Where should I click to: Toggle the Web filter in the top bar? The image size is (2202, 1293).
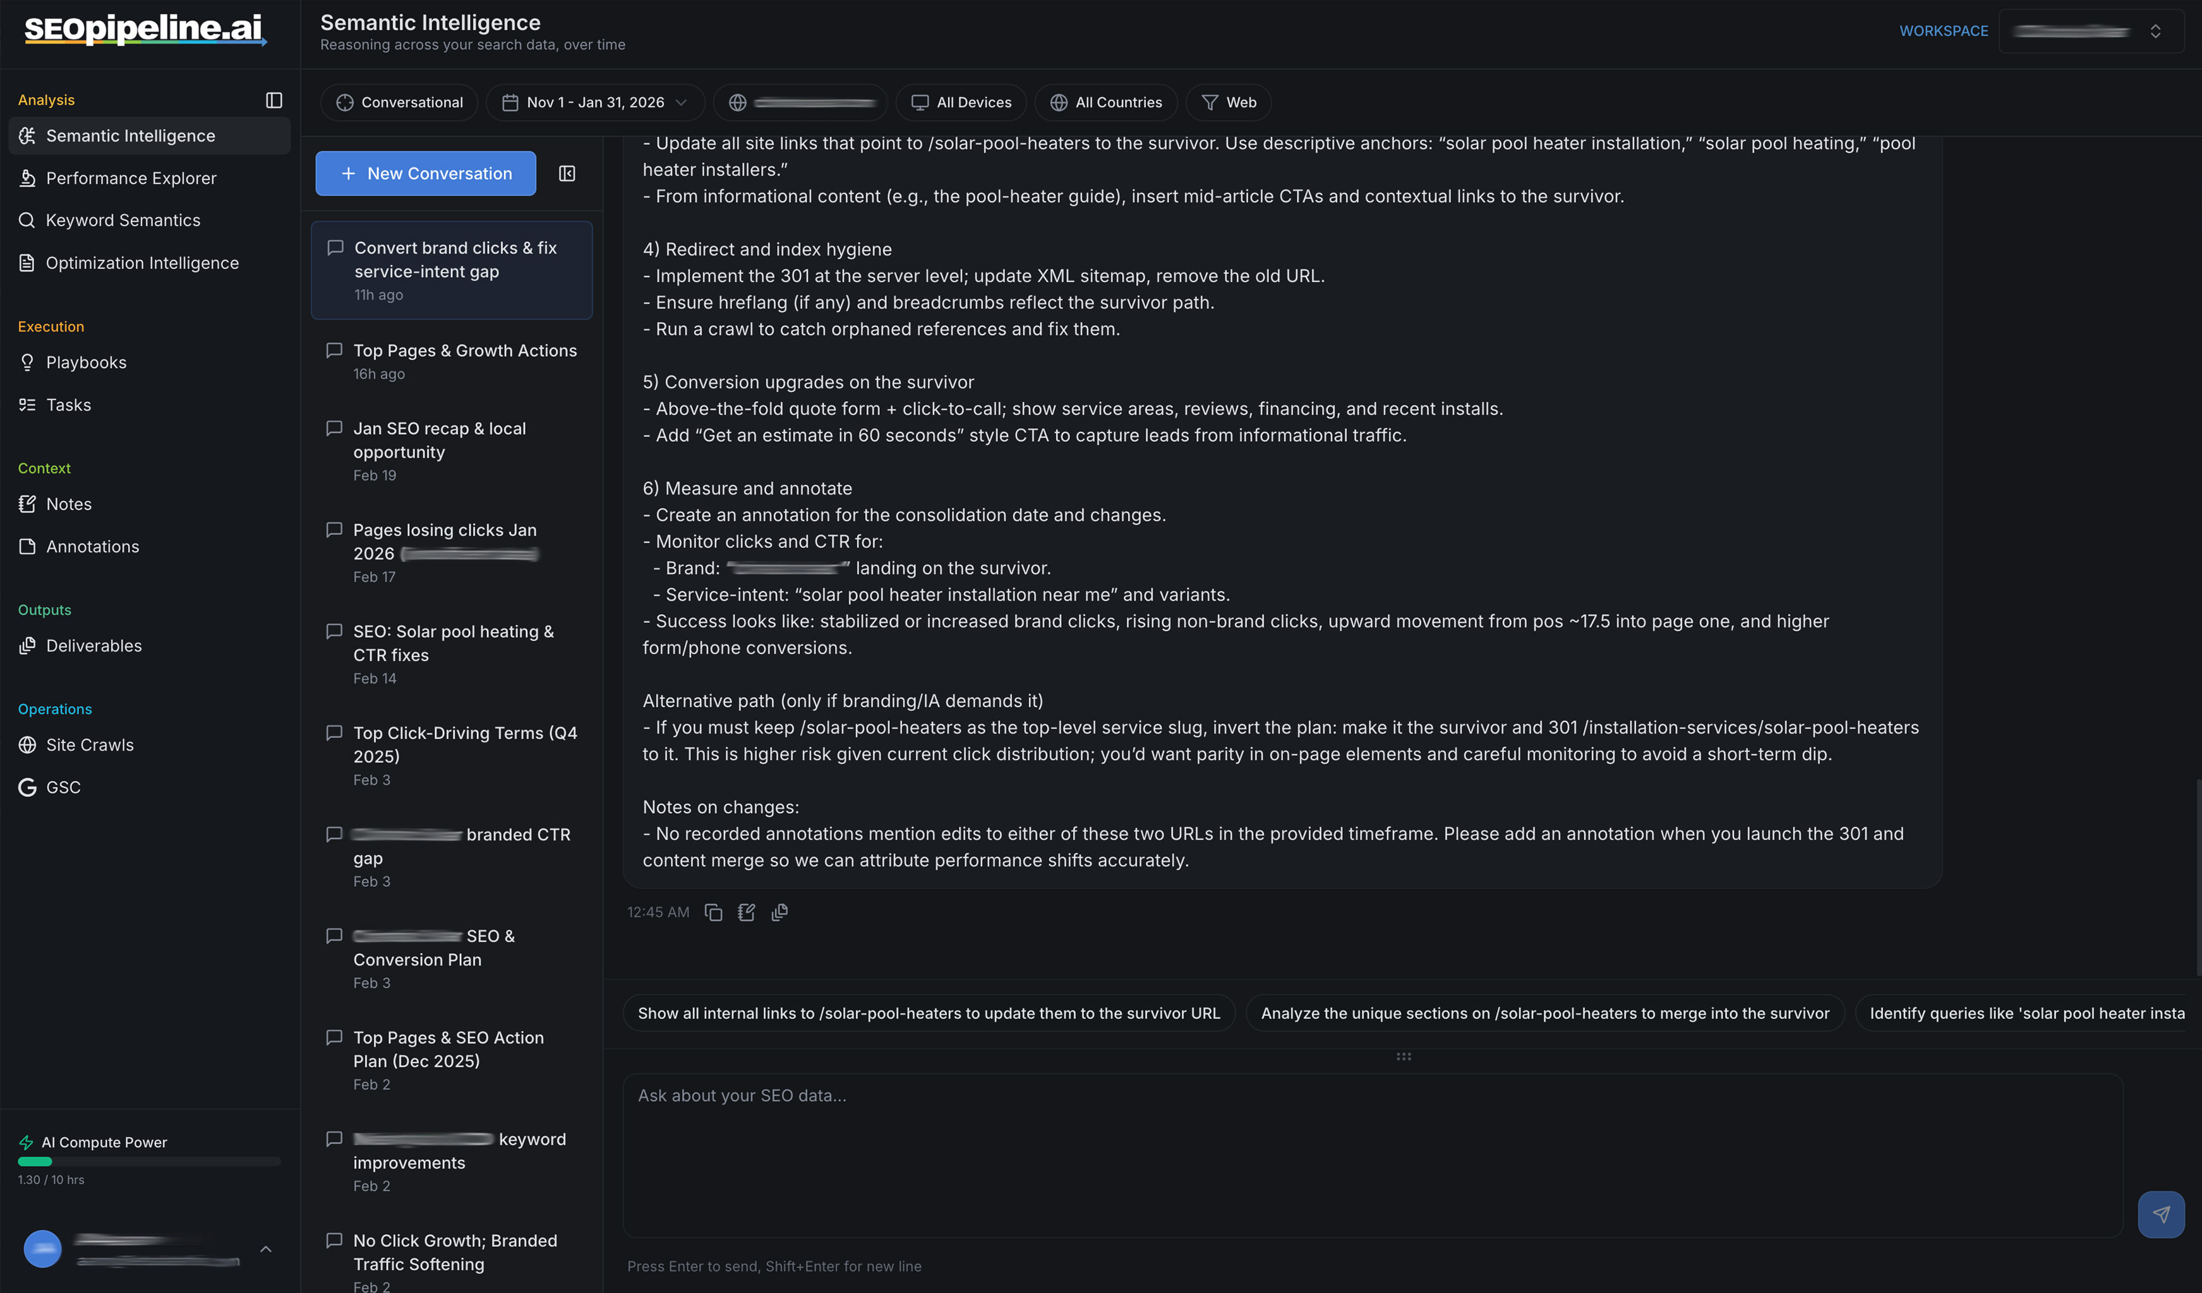pyautogui.click(x=1228, y=102)
